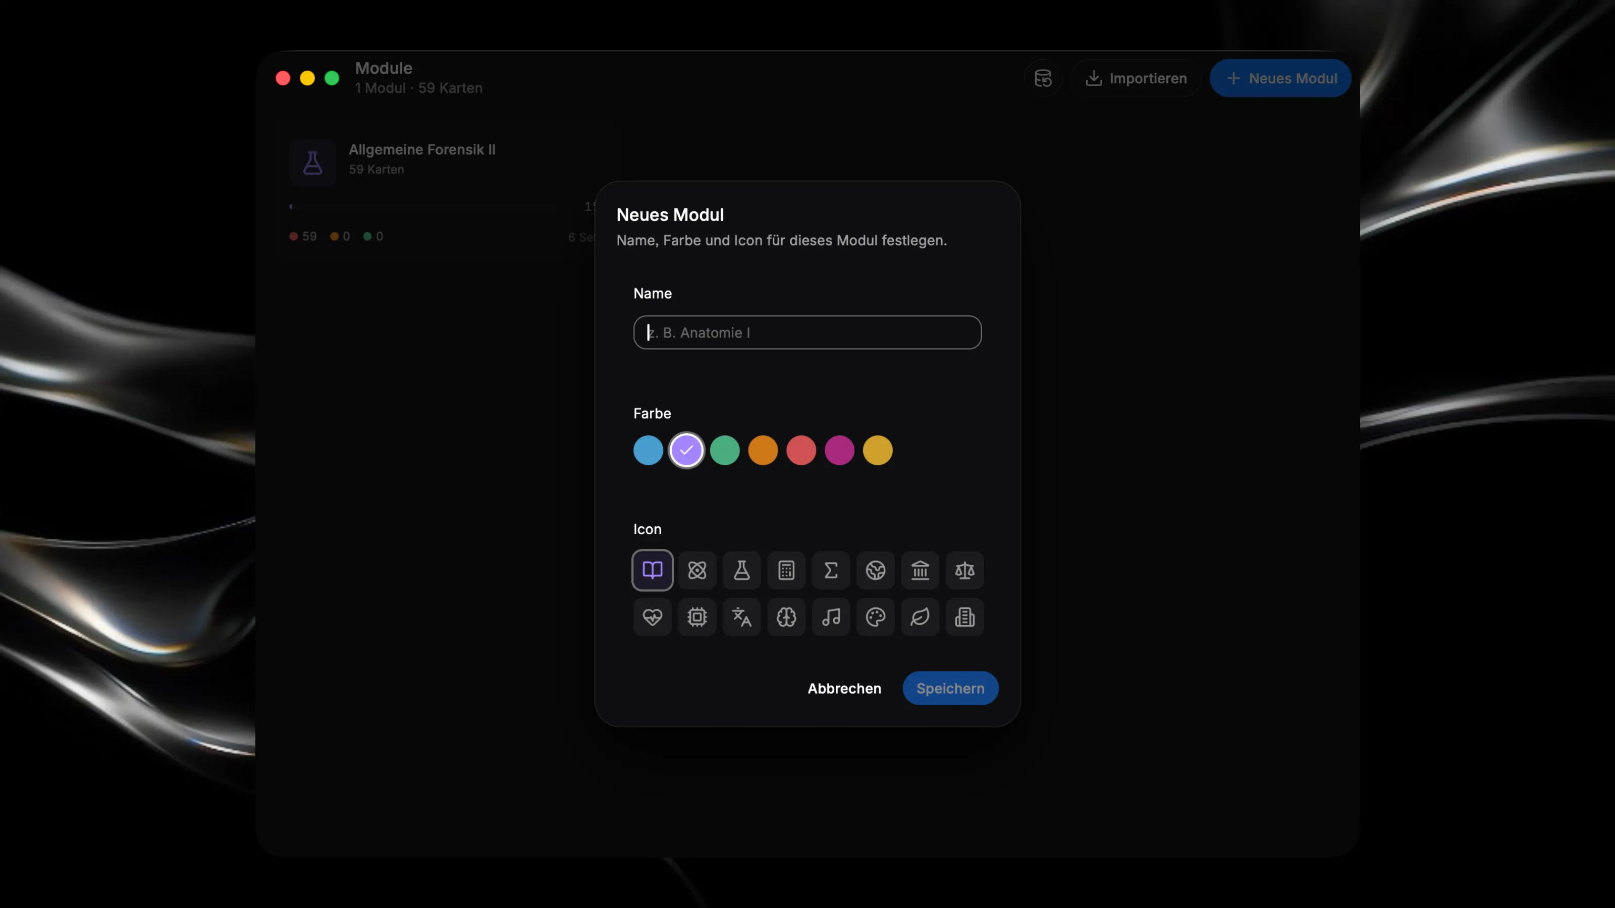
Task: Open the Allgemeine Forensik II module
Action: click(422, 150)
